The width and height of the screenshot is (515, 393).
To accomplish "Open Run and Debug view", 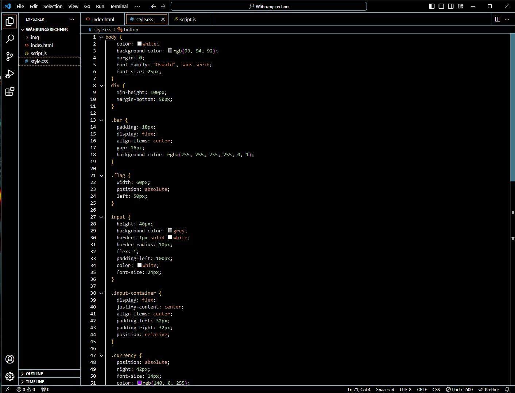I will pyautogui.click(x=10, y=74).
